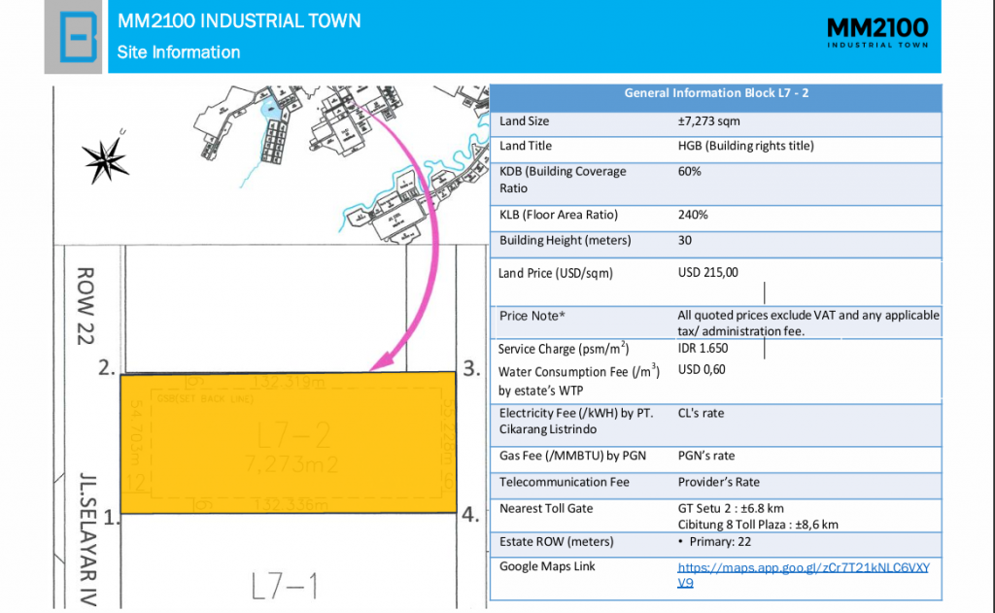Click the MM2100 Industrial Town logo
Screen dimensions: 995x613
click(877, 33)
